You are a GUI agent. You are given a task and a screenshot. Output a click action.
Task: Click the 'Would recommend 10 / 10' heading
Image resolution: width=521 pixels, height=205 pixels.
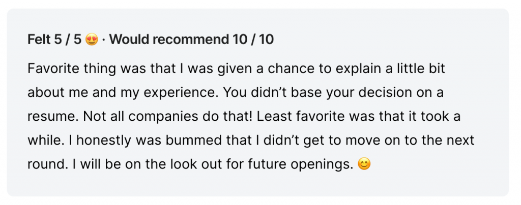192,40
